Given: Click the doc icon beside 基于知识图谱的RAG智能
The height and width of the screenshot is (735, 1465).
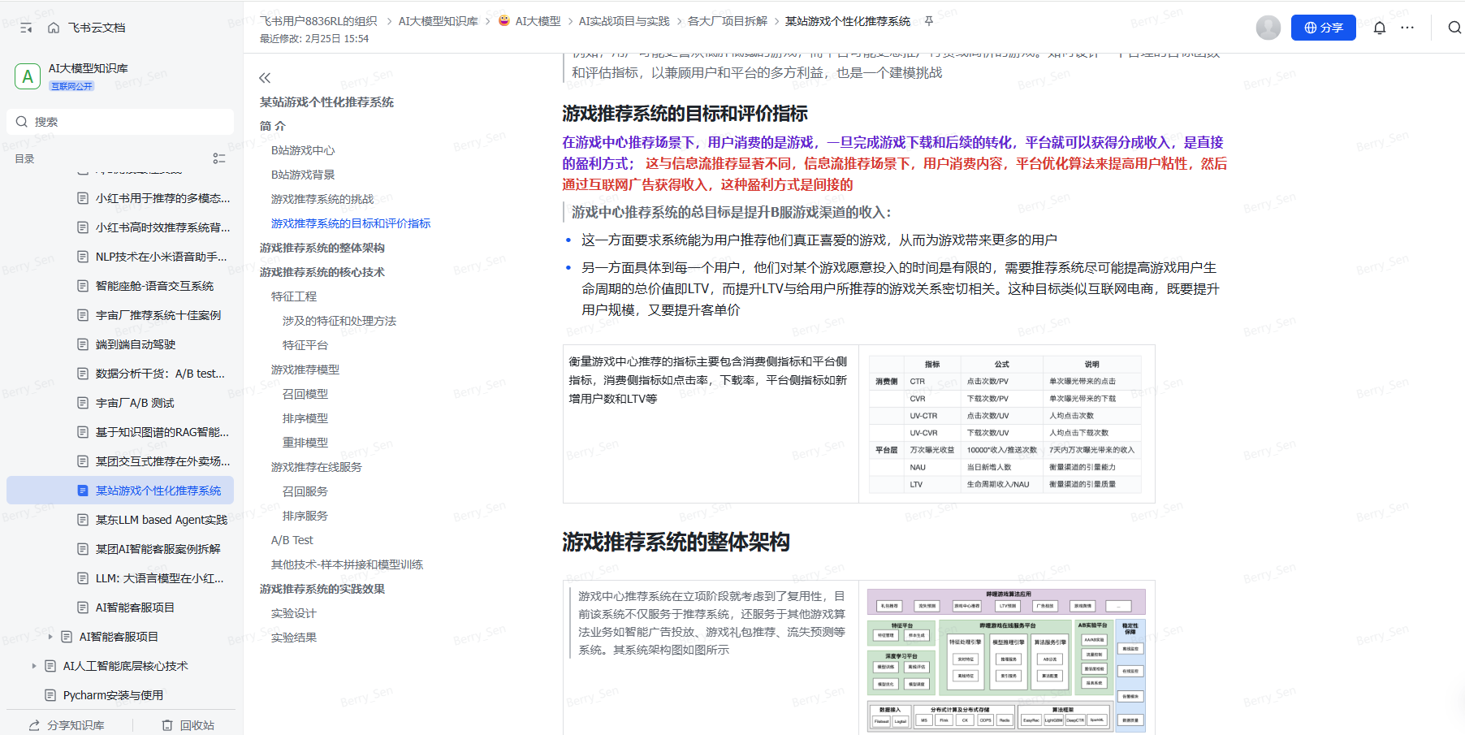Looking at the screenshot, I should (x=83, y=432).
